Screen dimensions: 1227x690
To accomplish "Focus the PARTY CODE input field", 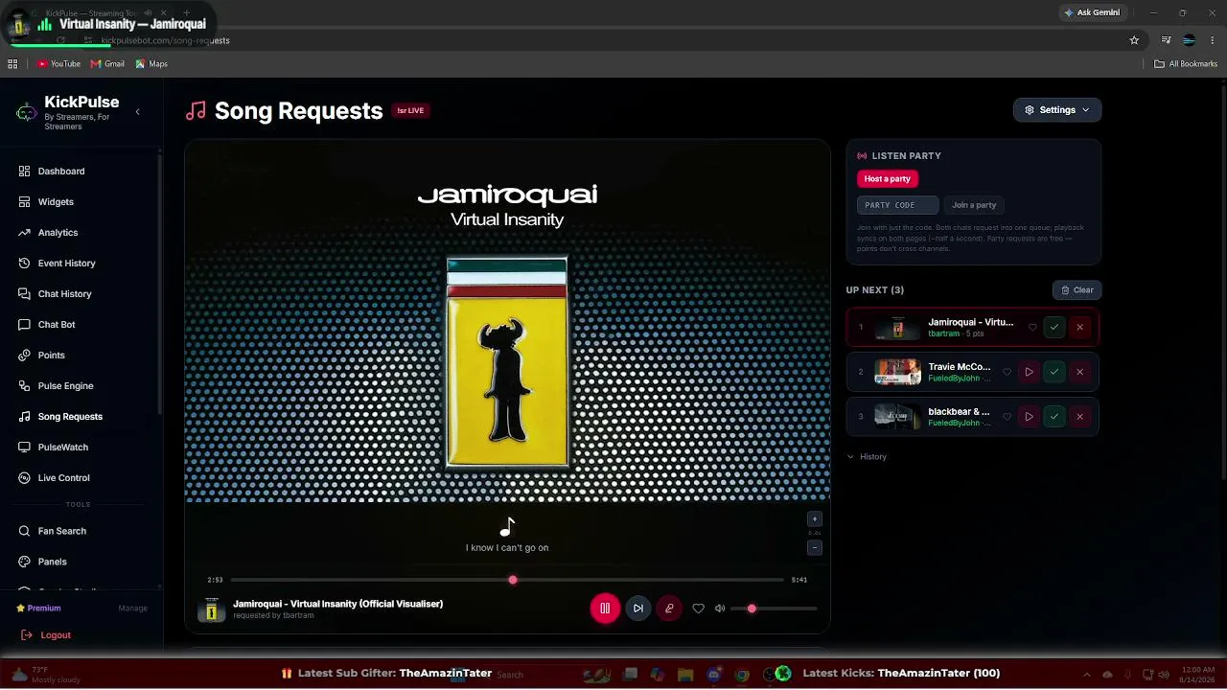I will pos(897,205).
